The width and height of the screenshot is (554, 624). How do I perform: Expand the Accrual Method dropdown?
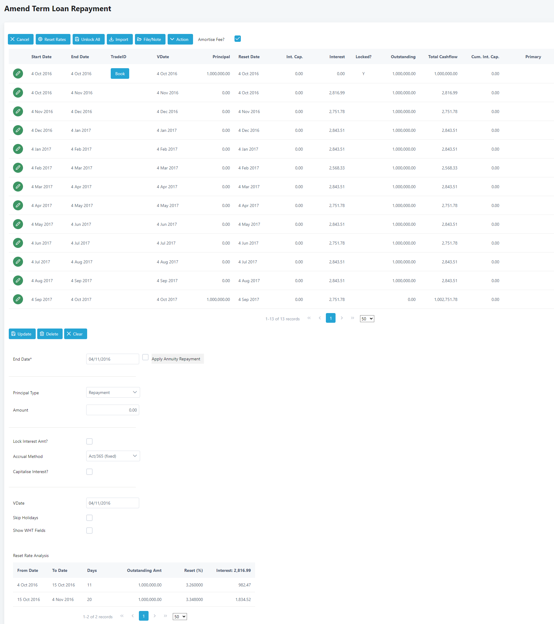tap(113, 456)
